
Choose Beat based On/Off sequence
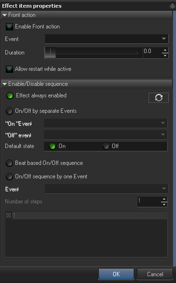(x=9, y=163)
